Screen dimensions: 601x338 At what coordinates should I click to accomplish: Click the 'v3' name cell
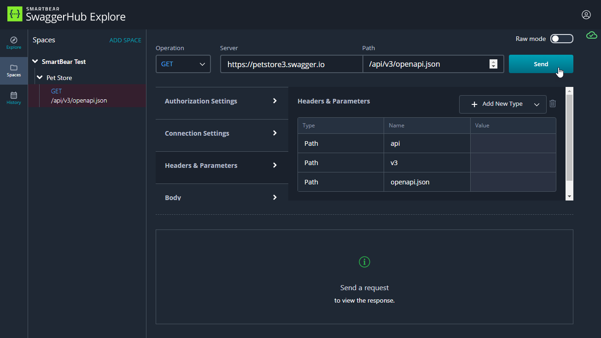tap(427, 163)
